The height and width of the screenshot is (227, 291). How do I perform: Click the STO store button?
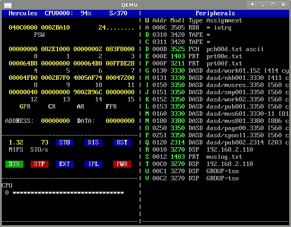pyautogui.click(x=65, y=143)
